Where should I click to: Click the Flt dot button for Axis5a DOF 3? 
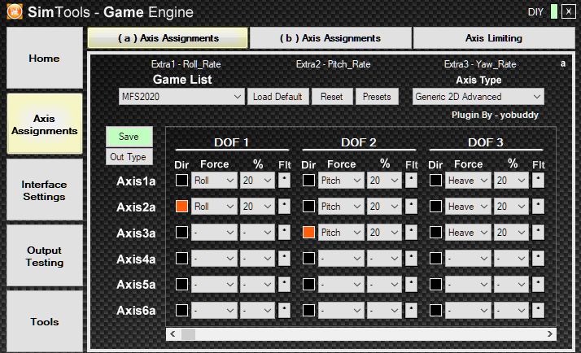pyautogui.click(x=538, y=284)
